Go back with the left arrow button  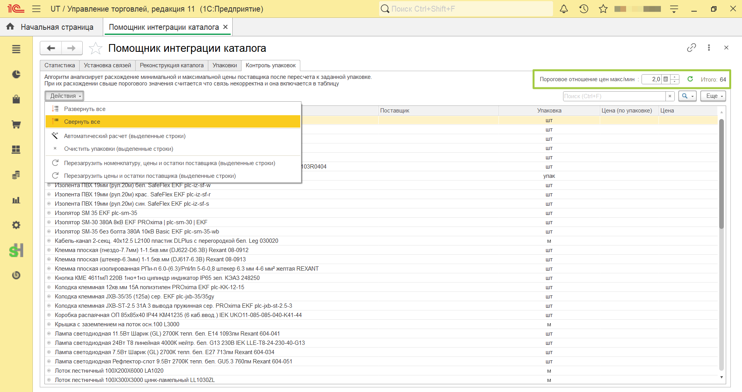coord(51,48)
